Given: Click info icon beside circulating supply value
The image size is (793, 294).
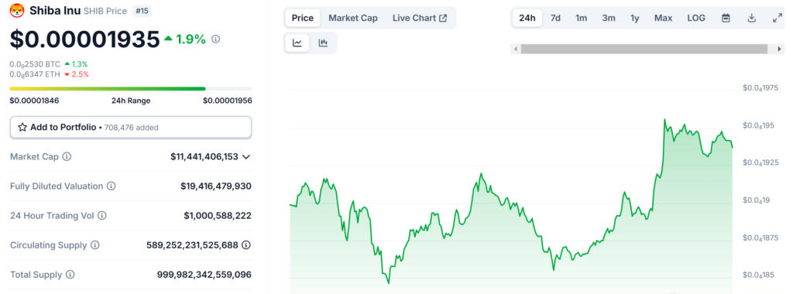Looking at the screenshot, I should 245,245.
